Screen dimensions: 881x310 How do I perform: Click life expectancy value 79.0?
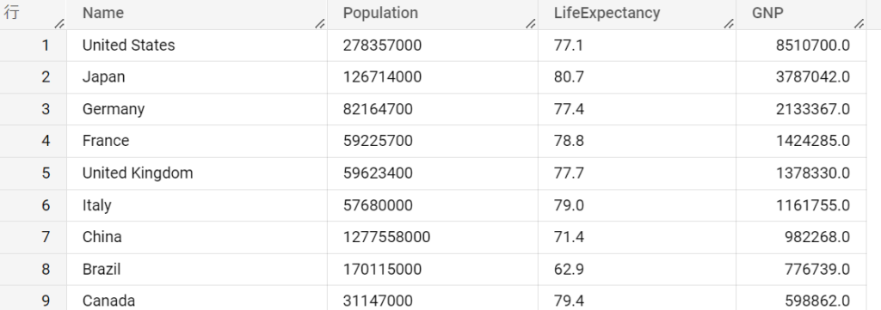(x=569, y=205)
